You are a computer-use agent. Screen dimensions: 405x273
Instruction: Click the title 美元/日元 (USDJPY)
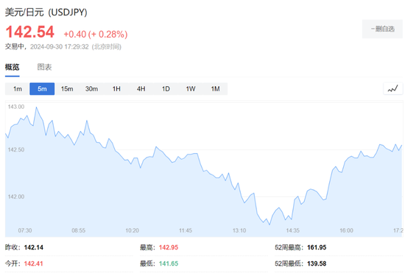click(x=46, y=12)
